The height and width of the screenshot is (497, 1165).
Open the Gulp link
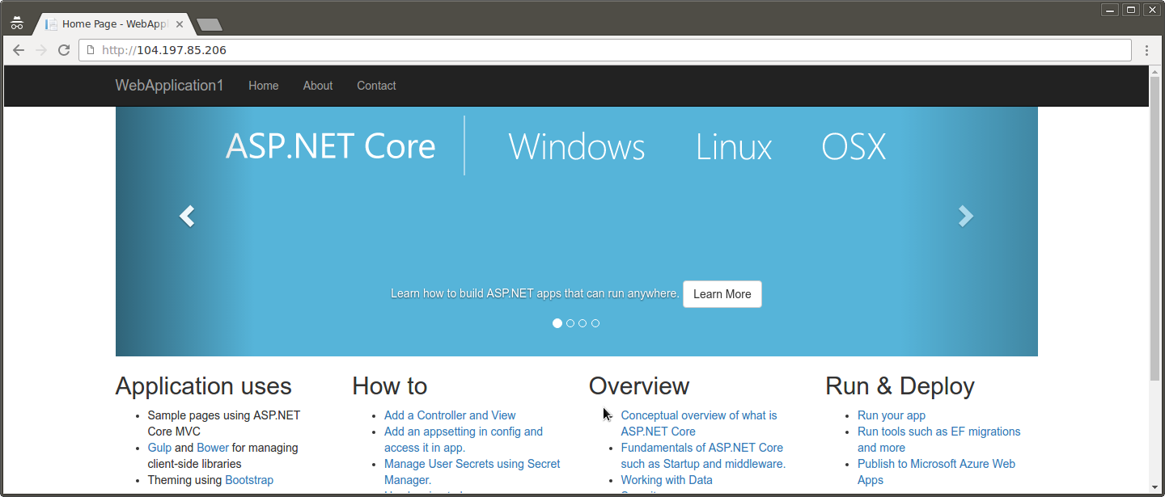tap(159, 448)
